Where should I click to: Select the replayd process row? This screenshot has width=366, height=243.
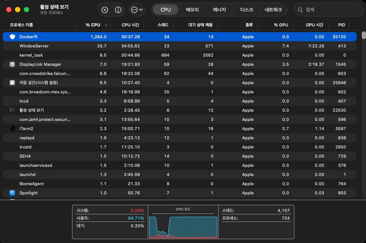179,138
